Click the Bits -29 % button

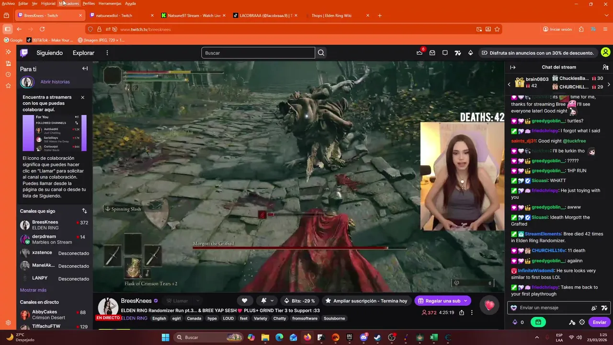(299, 300)
